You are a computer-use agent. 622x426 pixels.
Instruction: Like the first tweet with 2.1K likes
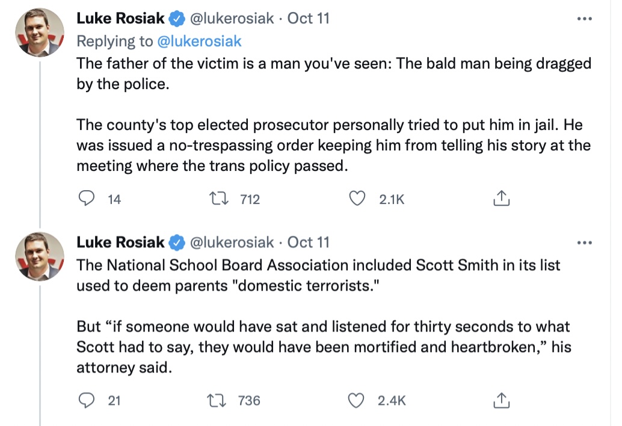[x=359, y=199]
